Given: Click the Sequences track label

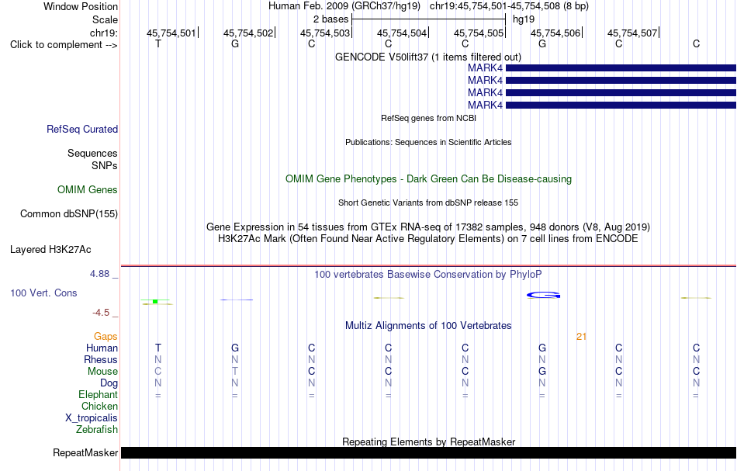Looking at the screenshot, I should [x=92, y=153].
